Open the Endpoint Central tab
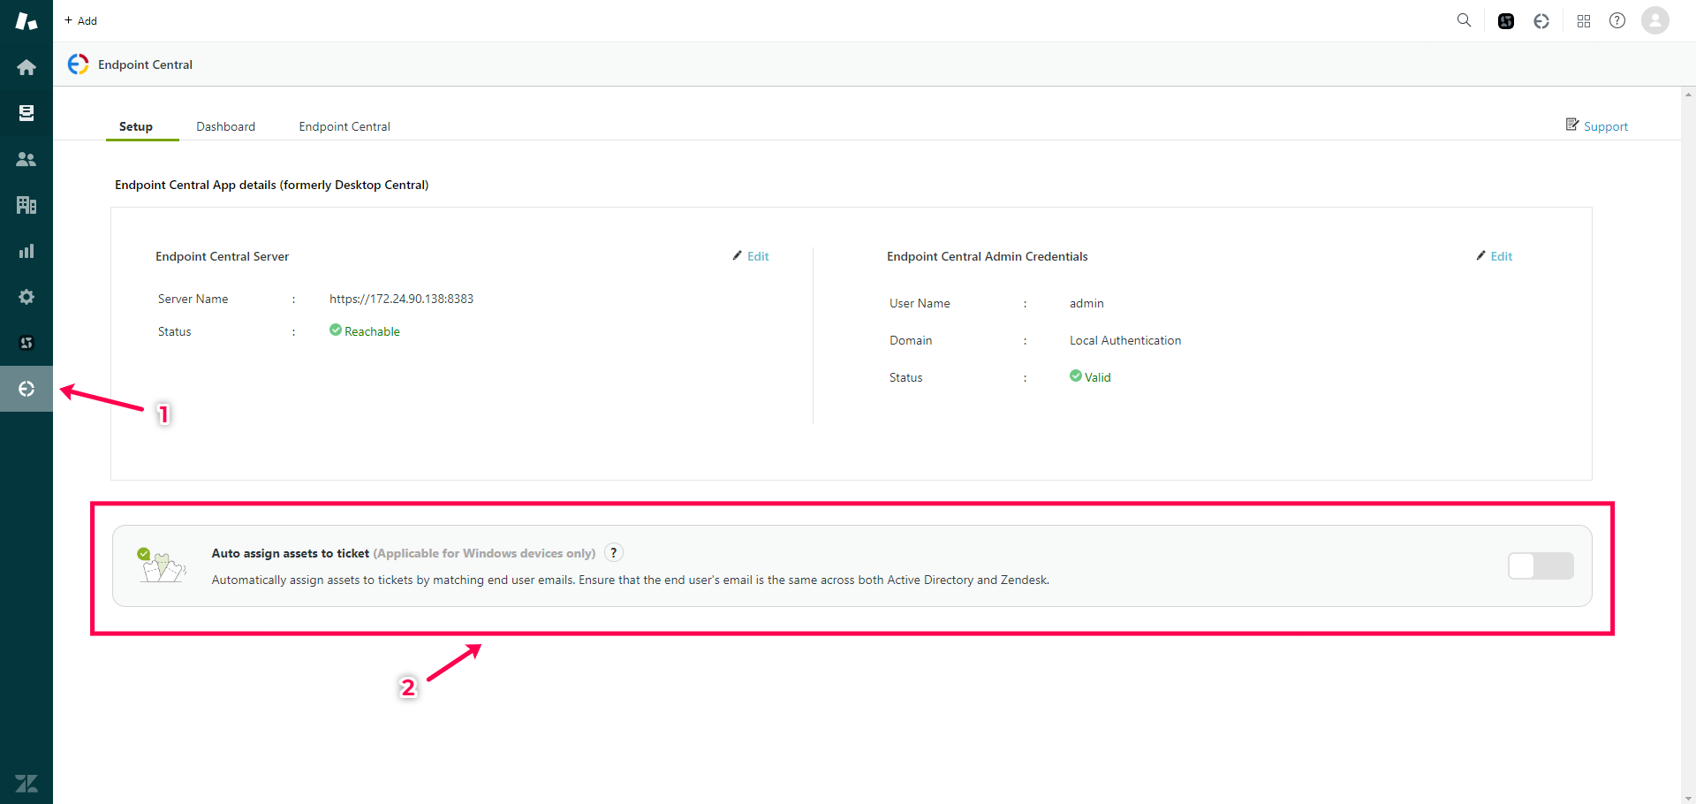1696x804 pixels. [x=344, y=125]
